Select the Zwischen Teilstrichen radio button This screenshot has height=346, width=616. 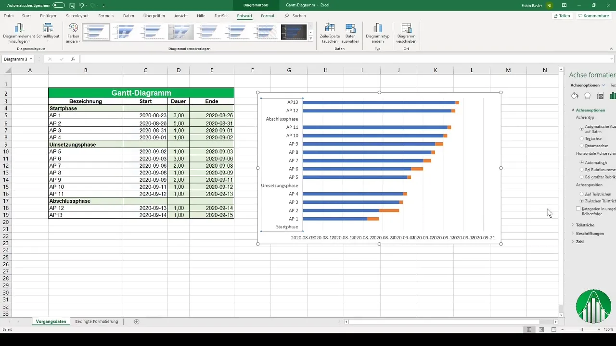582,201
